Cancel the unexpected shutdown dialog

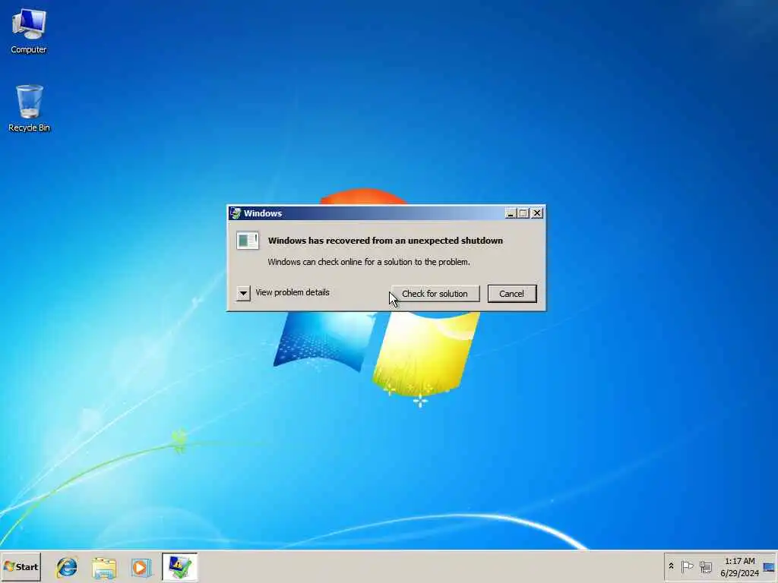click(x=511, y=294)
